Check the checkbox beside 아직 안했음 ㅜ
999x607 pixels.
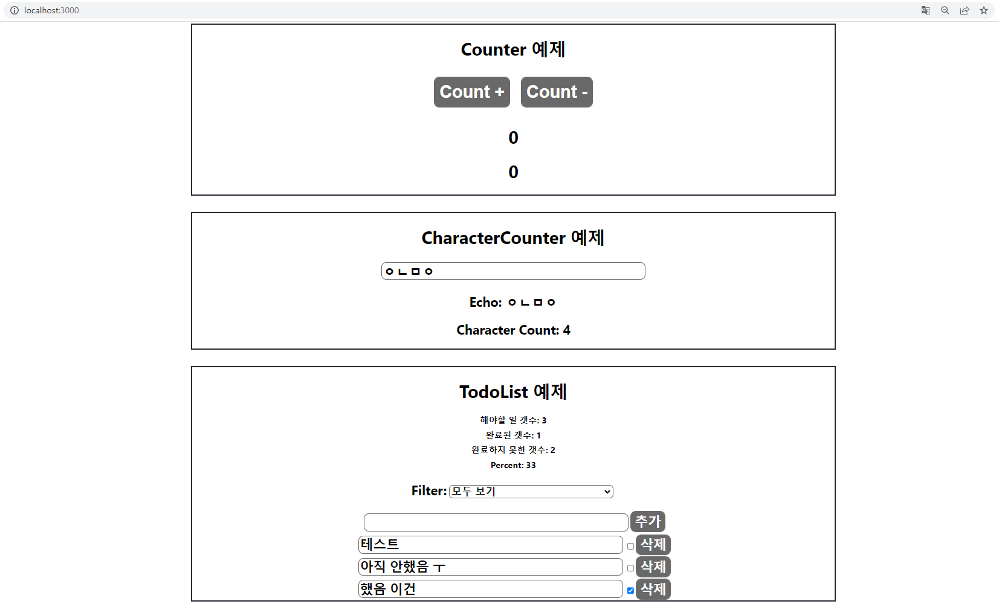coord(630,568)
